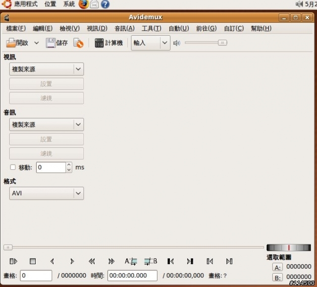Seek to previous black frame

pyautogui.click(x=170, y=261)
